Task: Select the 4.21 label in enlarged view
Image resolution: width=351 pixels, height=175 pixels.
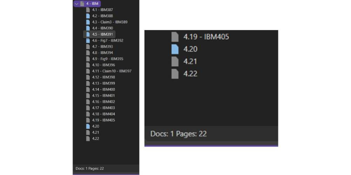Action: click(190, 61)
